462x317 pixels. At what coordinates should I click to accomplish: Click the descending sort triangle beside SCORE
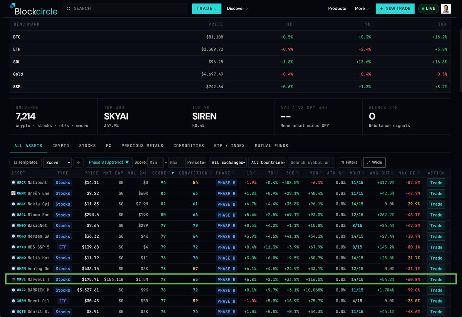coord(172,173)
